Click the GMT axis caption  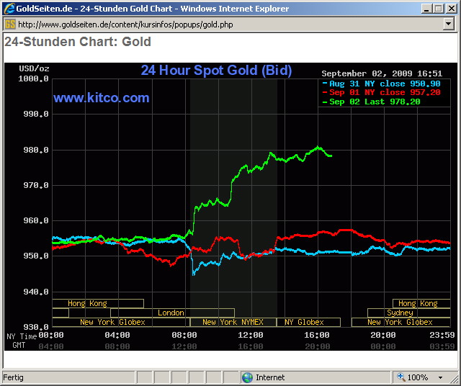click(19, 345)
